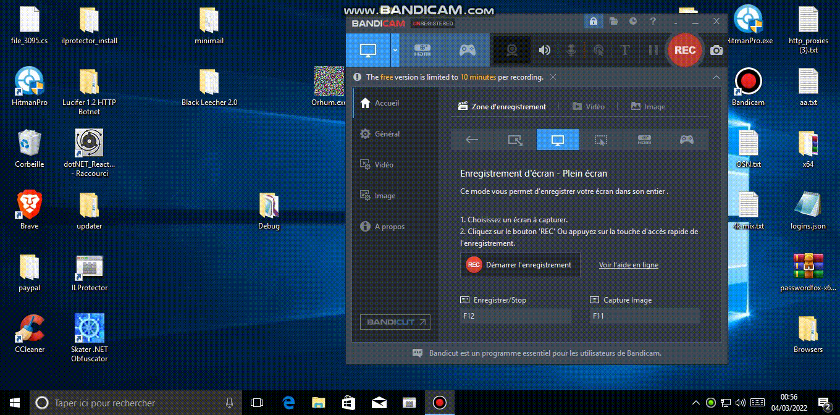Select HDMI device recording mode in top toolbar
The height and width of the screenshot is (415, 840).
tap(422, 51)
